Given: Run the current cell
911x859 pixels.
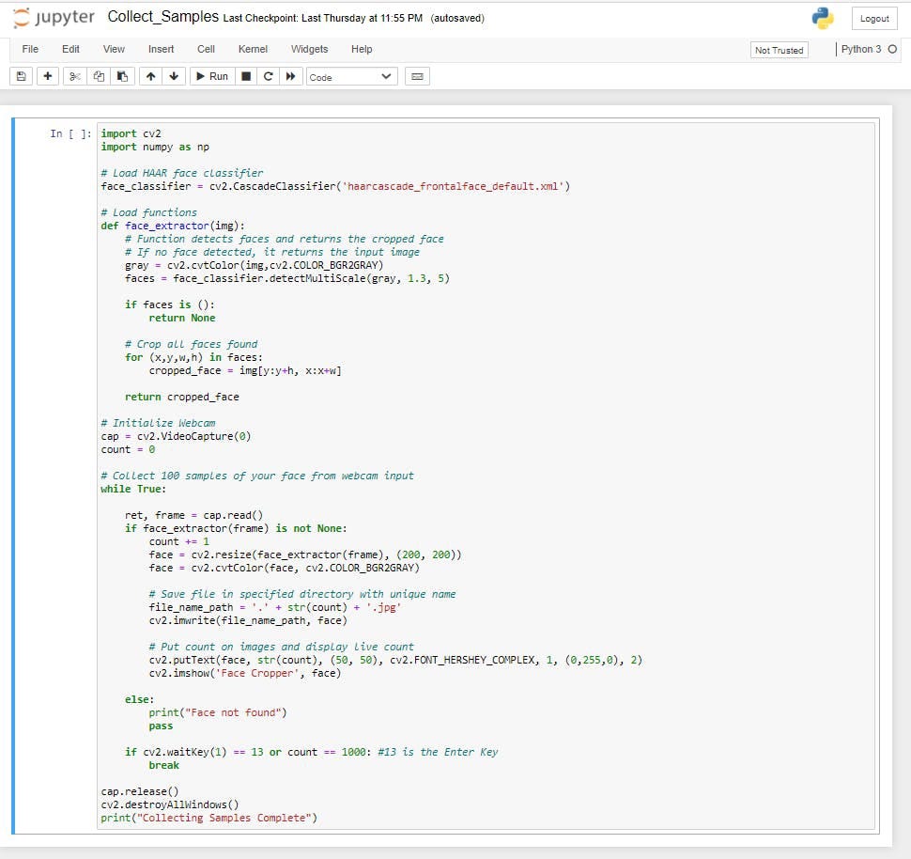Looking at the screenshot, I should click(x=212, y=76).
